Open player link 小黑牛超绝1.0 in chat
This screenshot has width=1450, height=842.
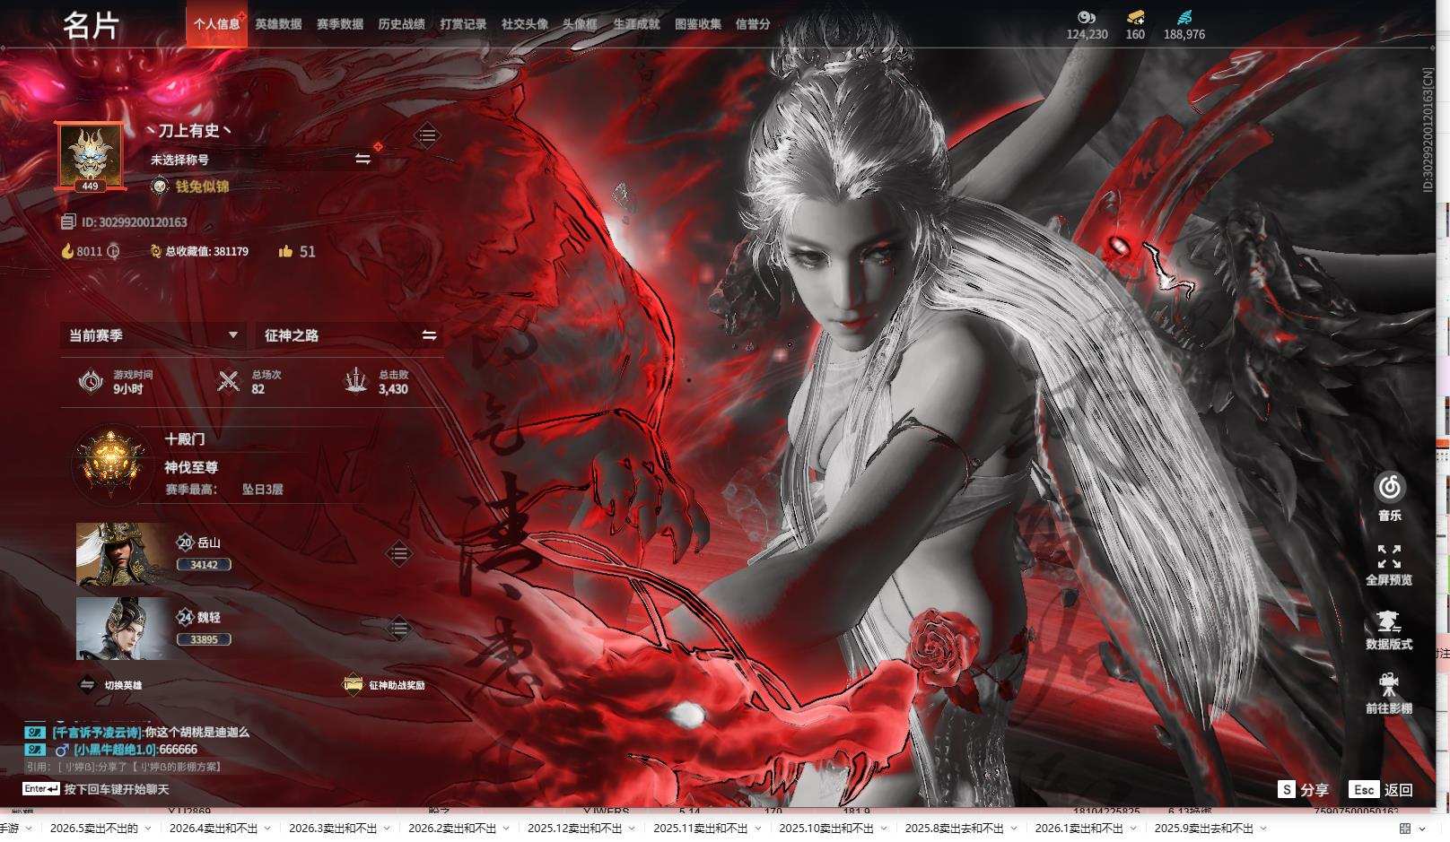tap(114, 750)
